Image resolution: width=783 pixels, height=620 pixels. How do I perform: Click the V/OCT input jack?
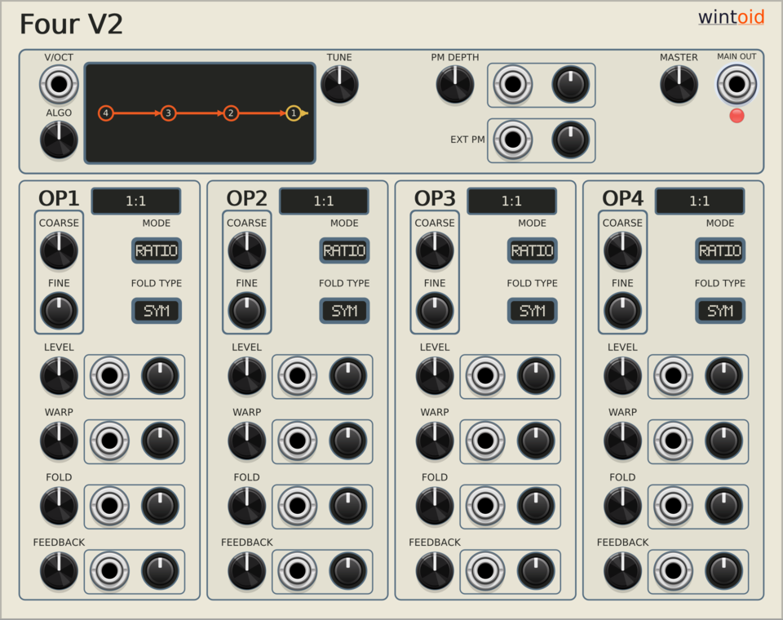coord(59,84)
